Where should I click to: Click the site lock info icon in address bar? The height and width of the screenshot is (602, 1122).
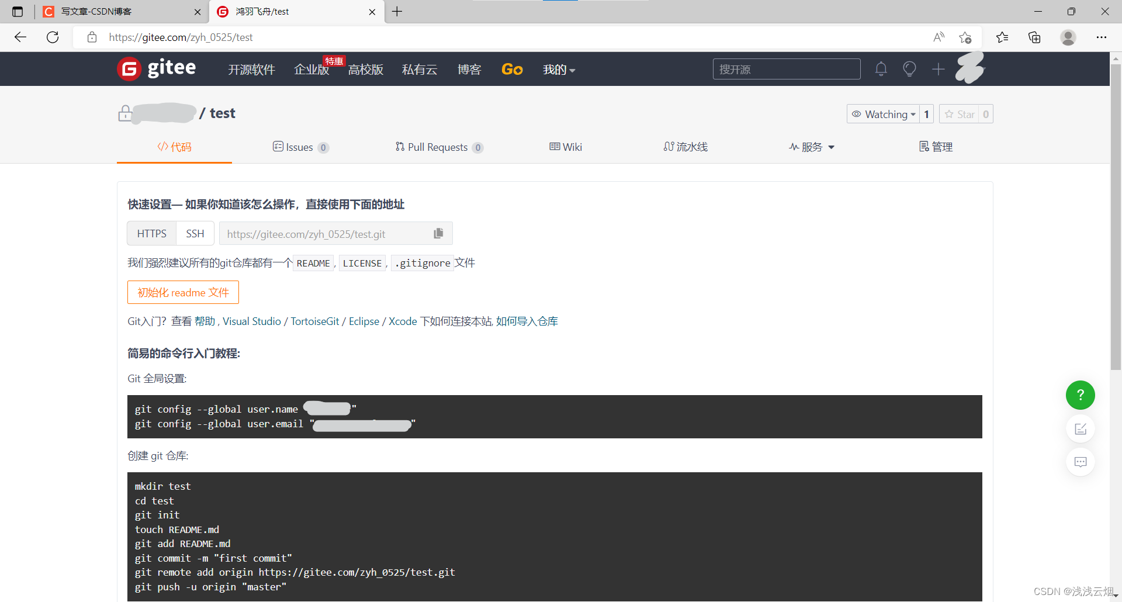click(x=92, y=37)
